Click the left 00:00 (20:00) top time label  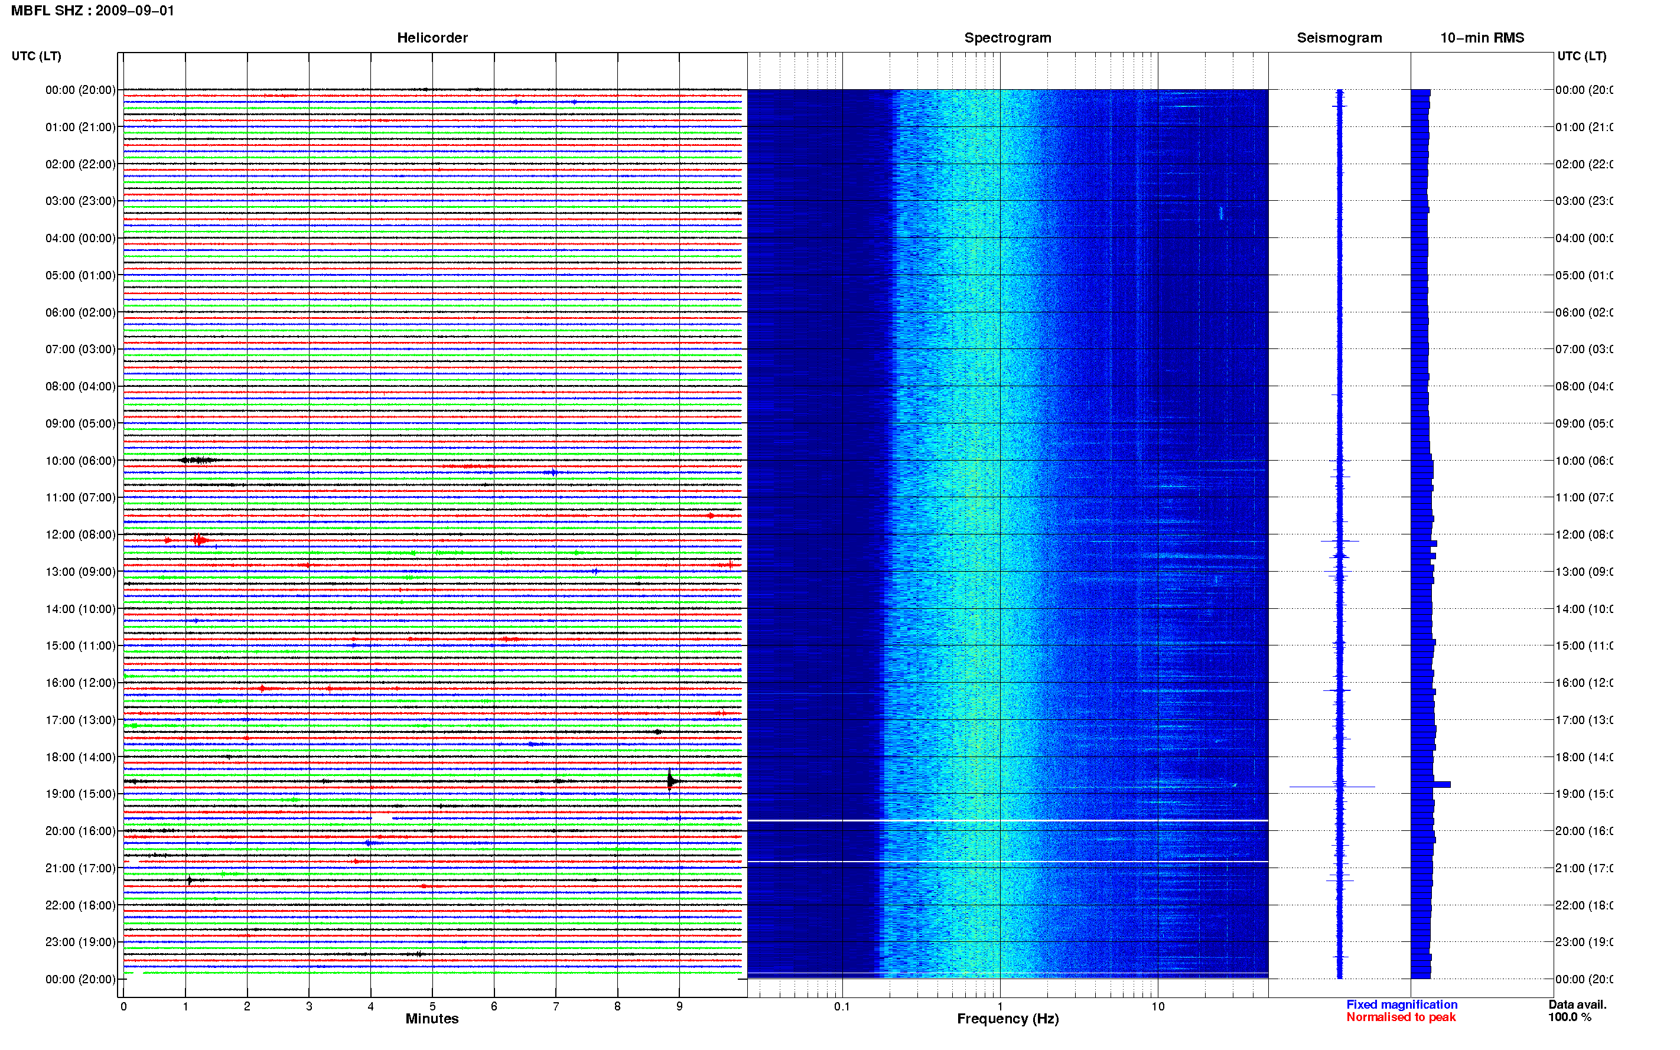(x=80, y=90)
